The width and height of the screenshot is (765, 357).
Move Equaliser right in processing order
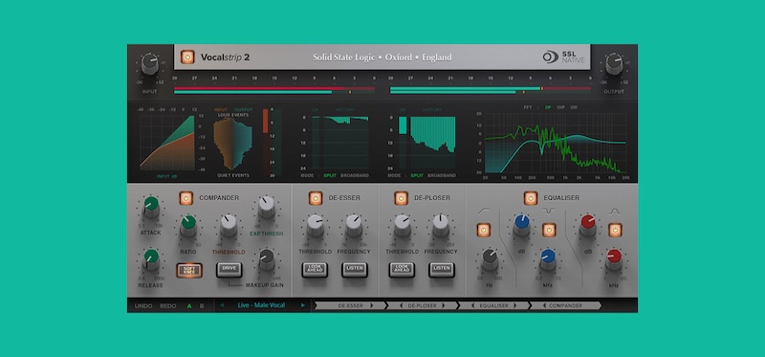[x=515, y=305]
